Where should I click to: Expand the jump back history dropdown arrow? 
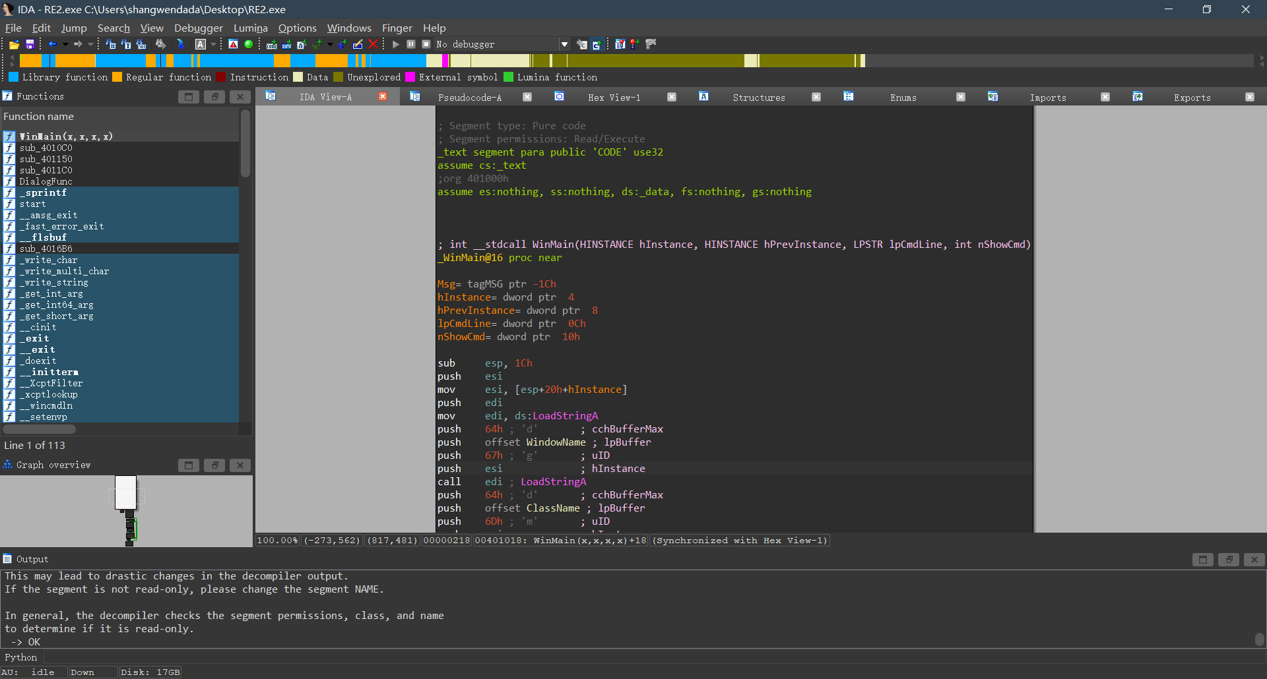65,44
